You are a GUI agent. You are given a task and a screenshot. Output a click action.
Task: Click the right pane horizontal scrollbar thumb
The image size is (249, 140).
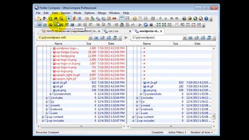point(171,126)
